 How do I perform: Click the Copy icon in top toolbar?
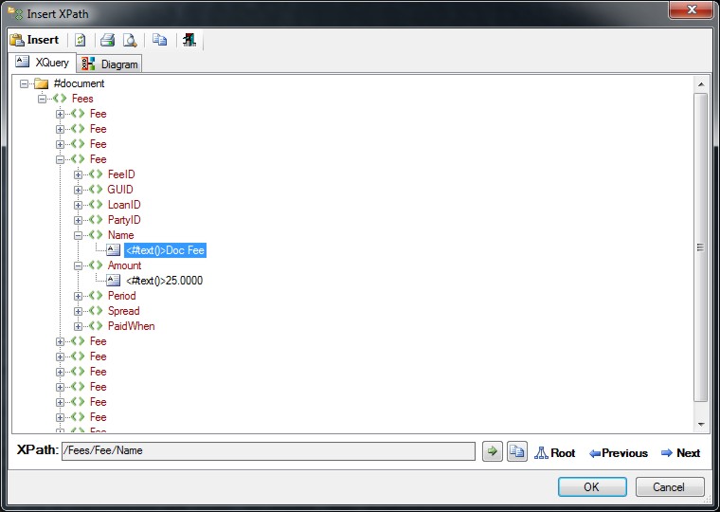(160, 40)
